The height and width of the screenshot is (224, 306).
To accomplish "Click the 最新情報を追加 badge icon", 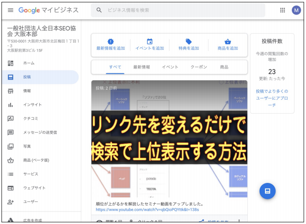I will (x=110, y=42).
